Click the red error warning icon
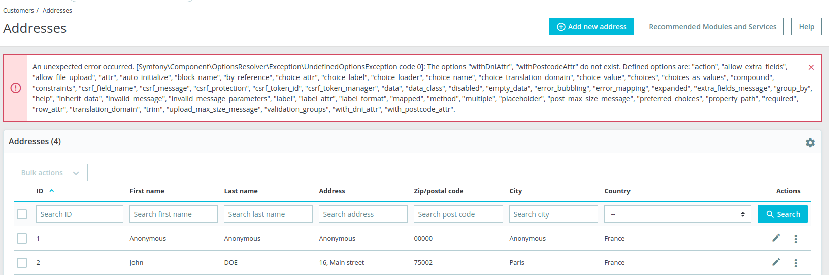This screenshot has width=829, height=275. (x=16, y=88)
